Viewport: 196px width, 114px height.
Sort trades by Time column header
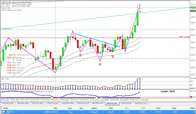(56, 108)
